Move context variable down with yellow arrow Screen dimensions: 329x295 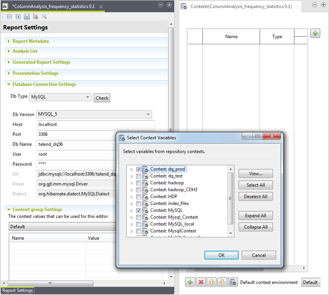222,282
